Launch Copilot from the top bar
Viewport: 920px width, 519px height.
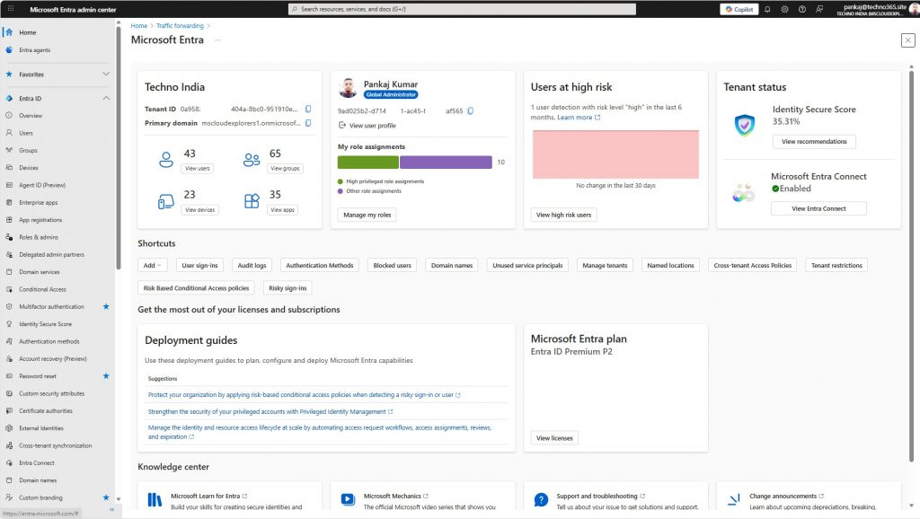[739, 8]
